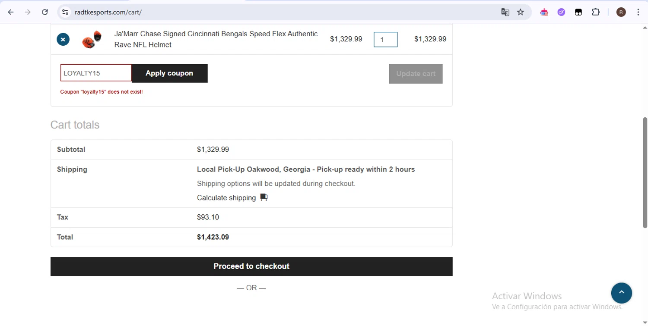Select the Subtotal value $1,329.99
Image resolution: width=648 pixels, height=326 pixels.
[213, 150]
